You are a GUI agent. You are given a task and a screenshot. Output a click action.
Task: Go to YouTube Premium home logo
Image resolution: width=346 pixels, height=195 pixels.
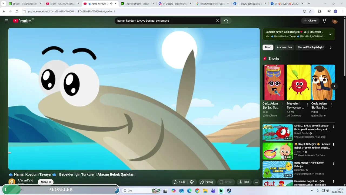pos(22,21)
